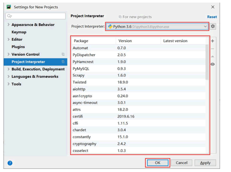Expand the Tools section
The image size is (231, 172).
(x=8, y=84)
